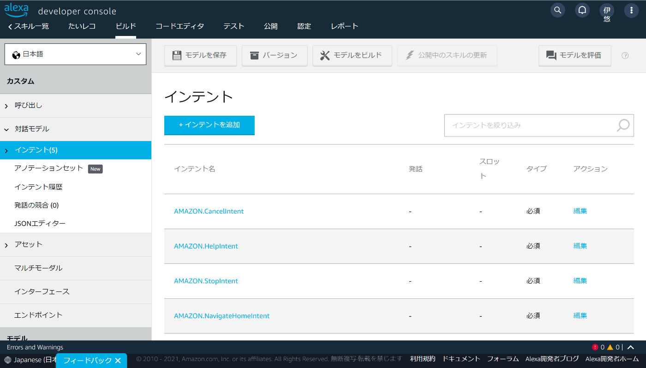646x368 pixels.
Task: Open フォーラム footer link
Action: click(x=503, y=359)
